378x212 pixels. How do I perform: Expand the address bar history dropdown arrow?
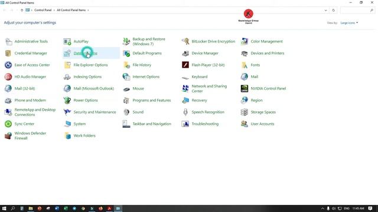click(x=325, y=11)
